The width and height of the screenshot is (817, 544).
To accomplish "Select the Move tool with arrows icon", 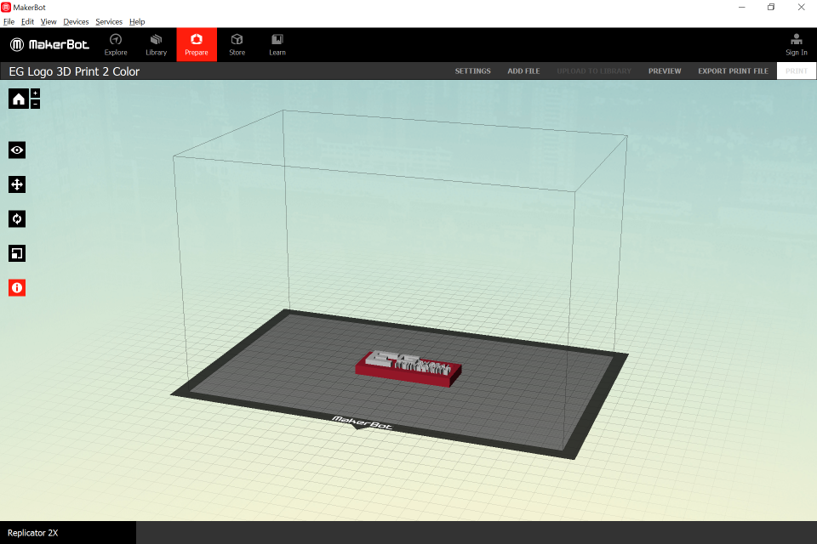I will (x=17, y=184).
